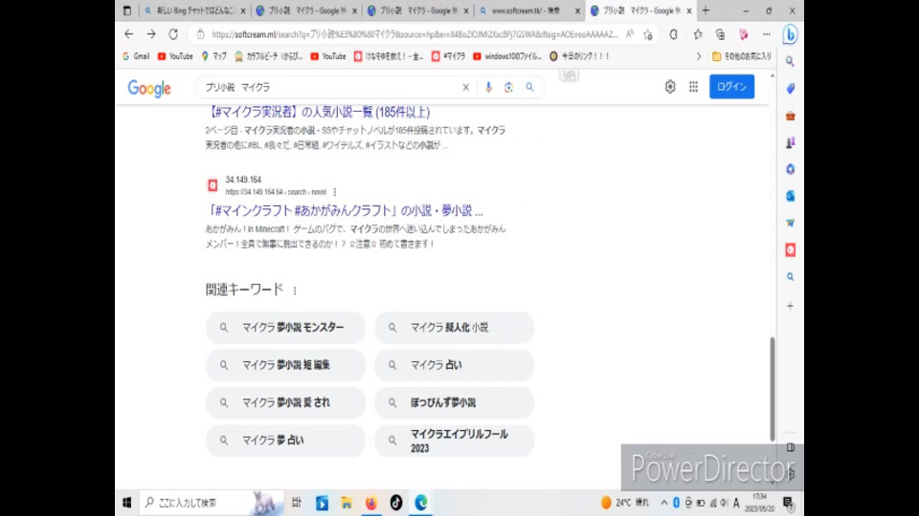Click the read aloud icon in address bar
The width and height of the screenshot is (919, 516).
point(630,34)
